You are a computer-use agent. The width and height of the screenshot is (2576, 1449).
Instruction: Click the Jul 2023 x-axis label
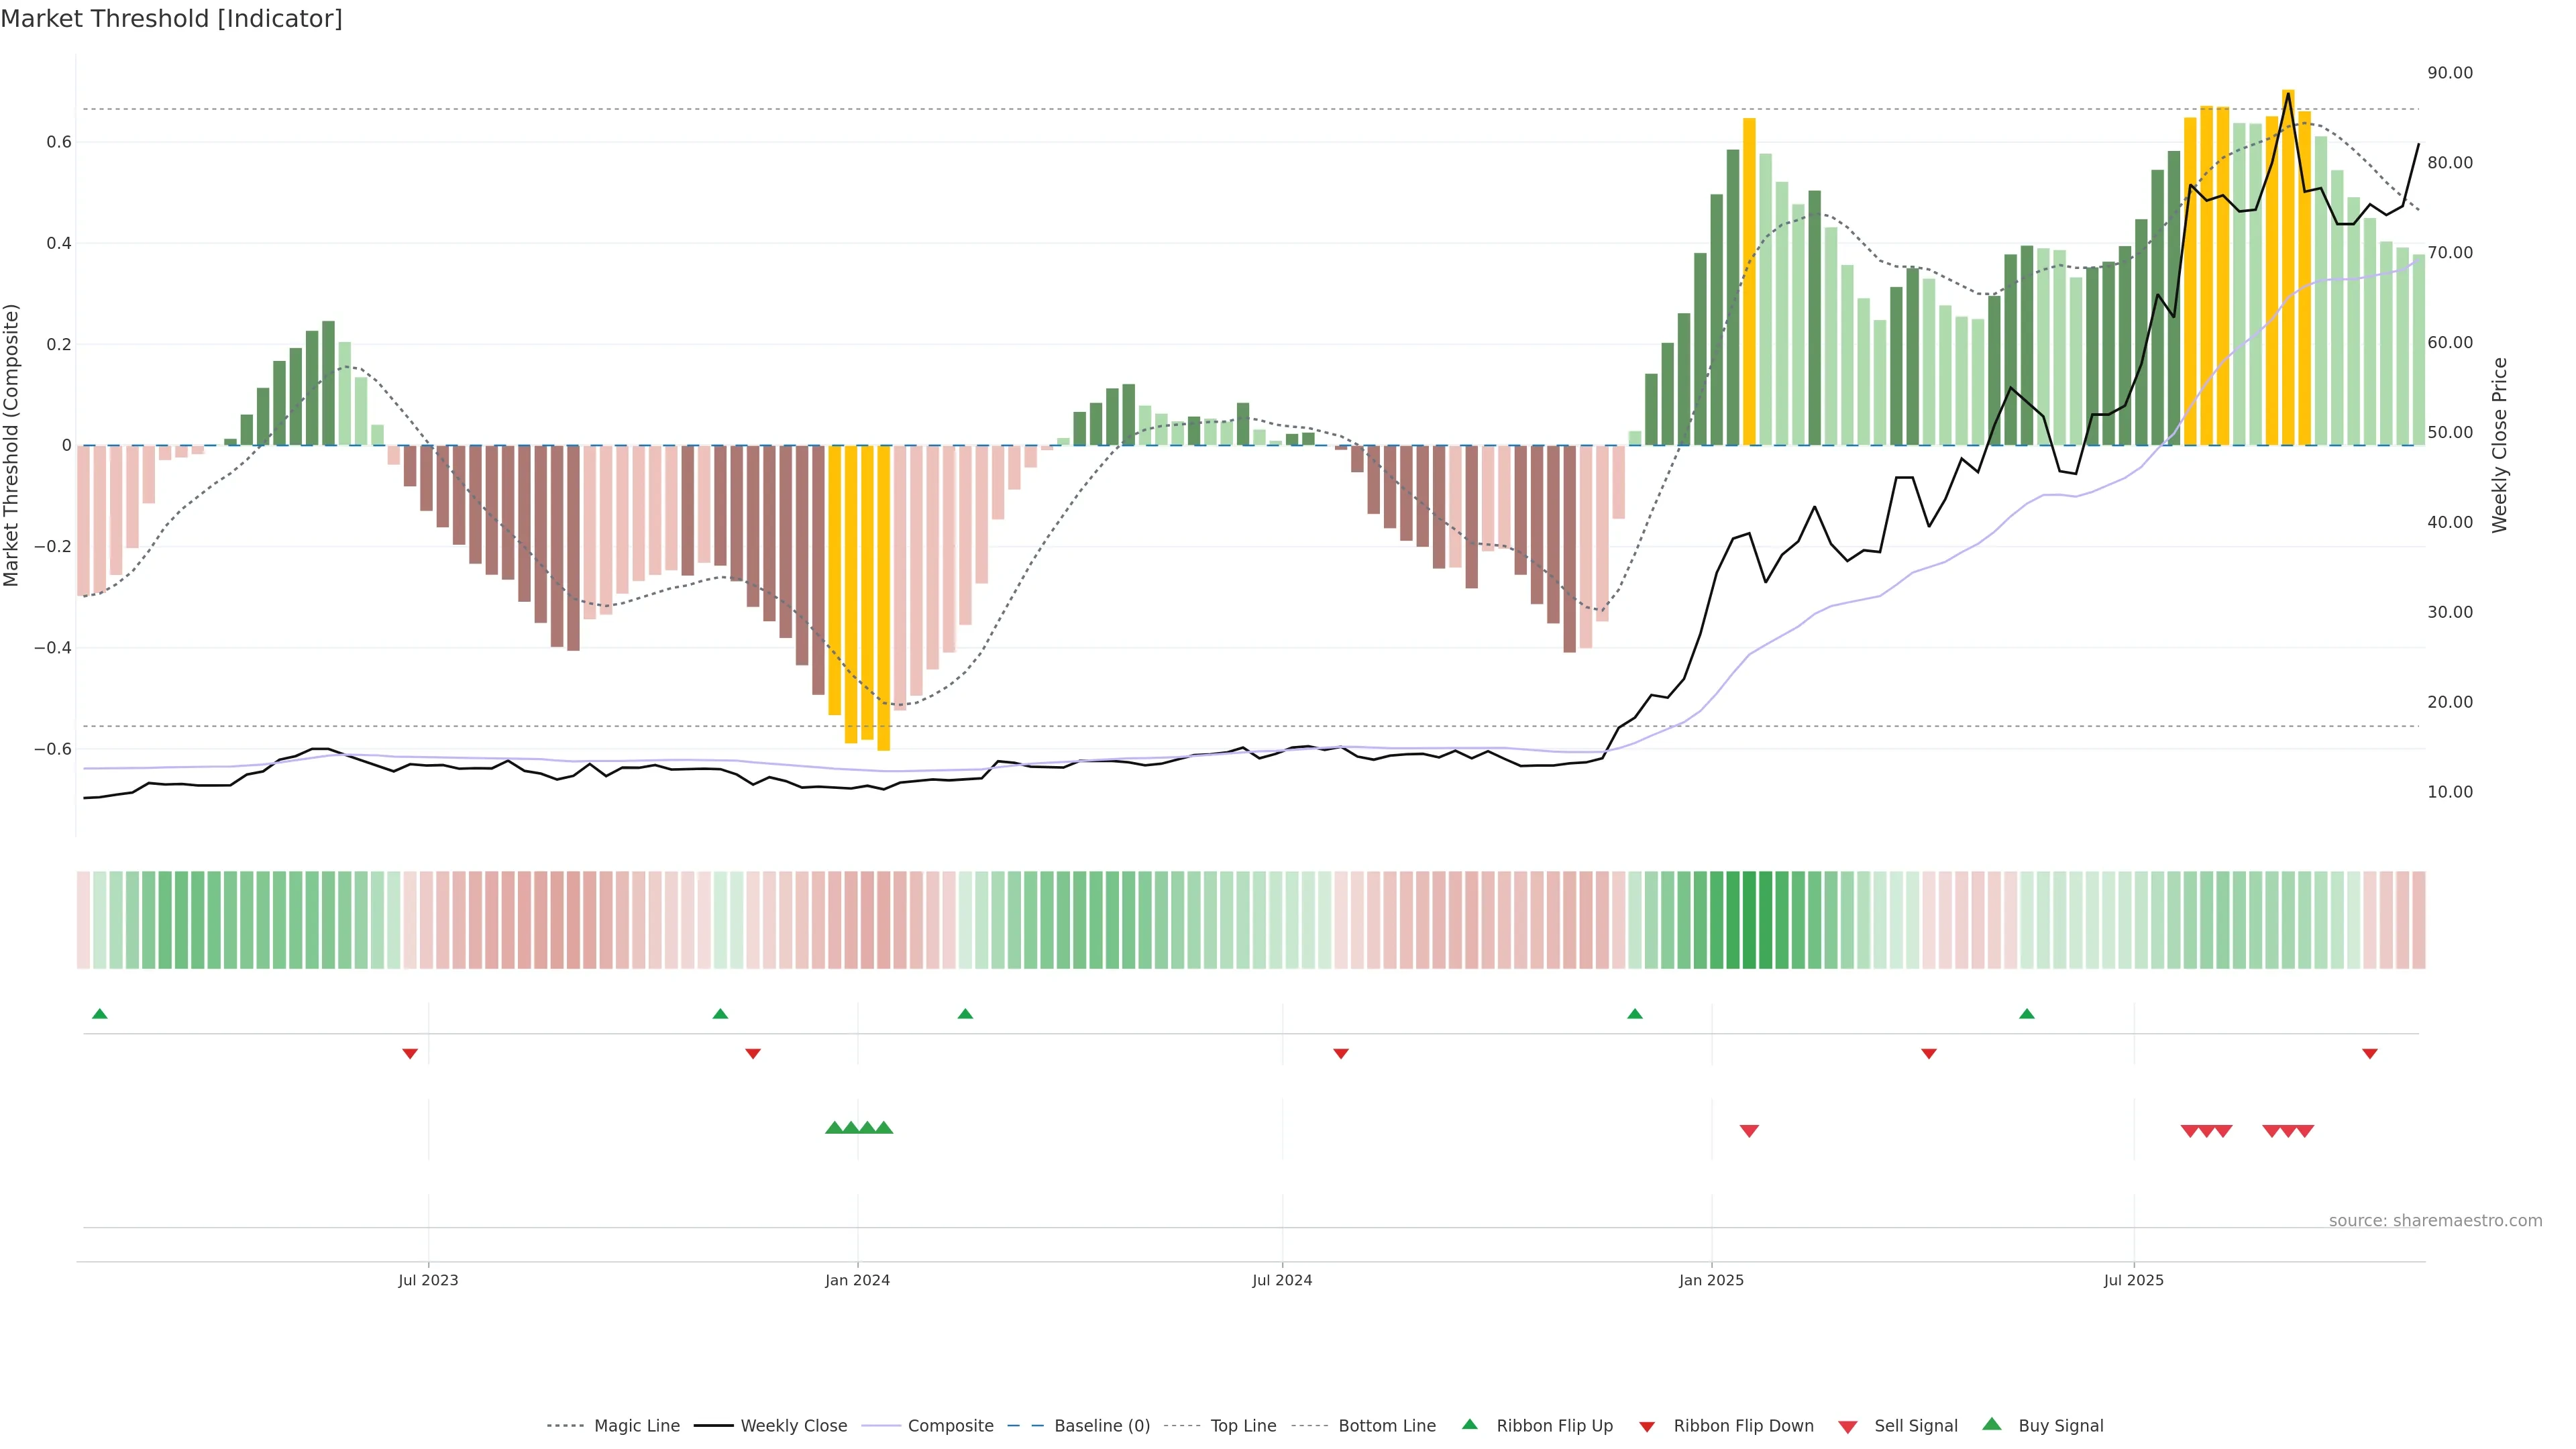click(428, 1280)
